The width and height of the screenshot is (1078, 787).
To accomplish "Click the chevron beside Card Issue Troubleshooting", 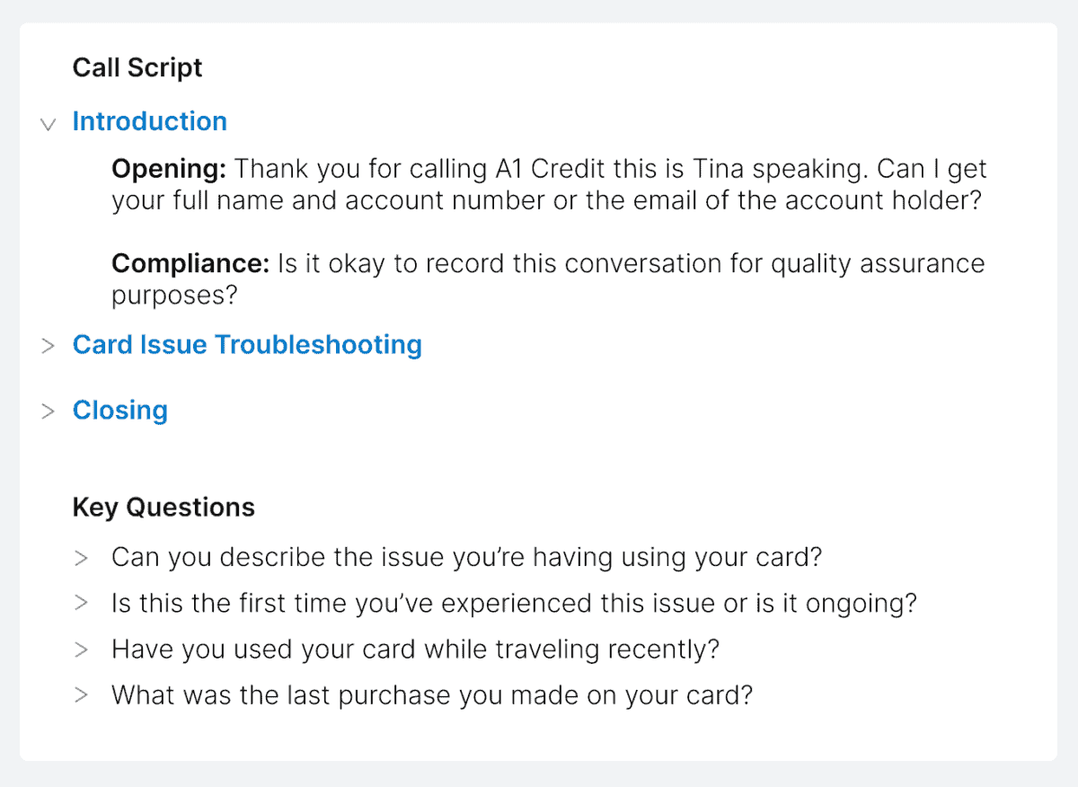I will (x=49, y=345).
